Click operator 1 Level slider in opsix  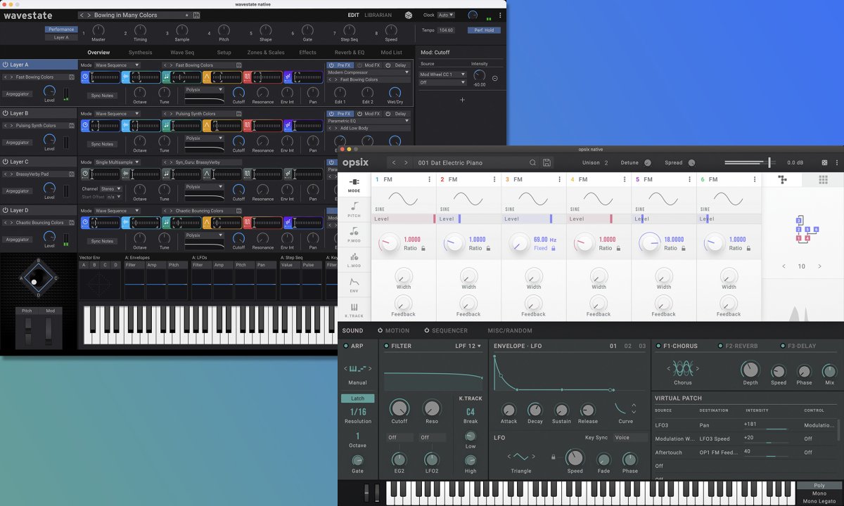tap(404, 219)
